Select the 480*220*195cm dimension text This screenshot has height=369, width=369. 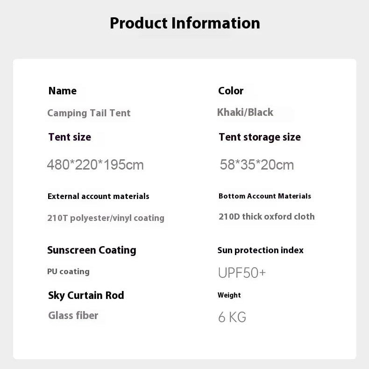coord(95,164)
